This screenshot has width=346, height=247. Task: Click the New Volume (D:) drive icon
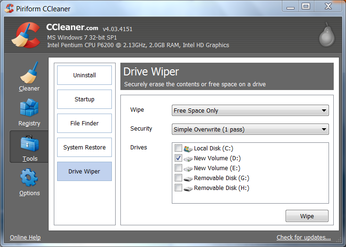tap(188, 159)
